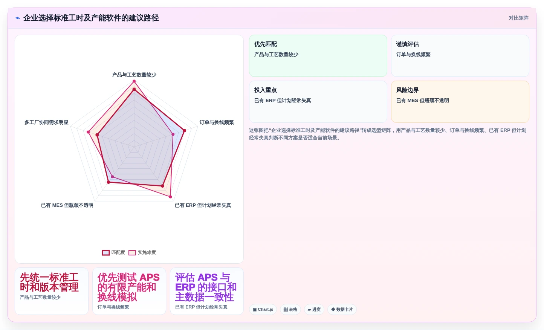Open the 评估 APS 与 ERP 的接口 card
The height and width of the screenshot is (330, 544).
(x=207, y=291)
